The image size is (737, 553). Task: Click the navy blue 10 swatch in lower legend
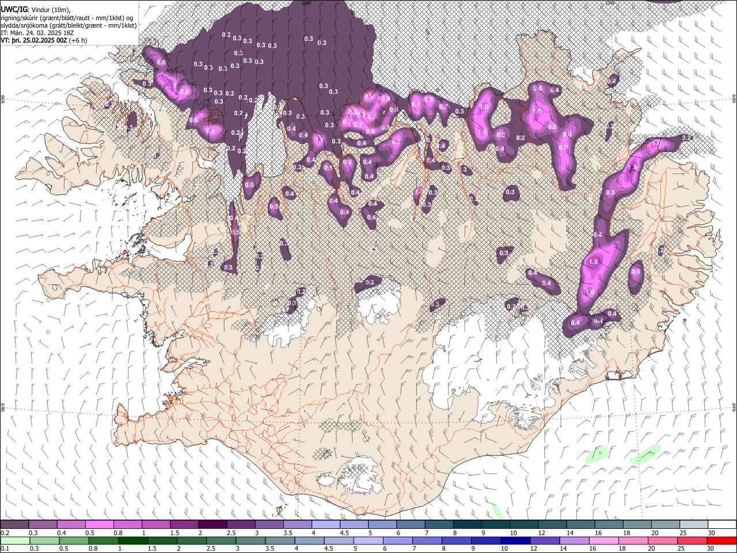click(x=515, y=540)
